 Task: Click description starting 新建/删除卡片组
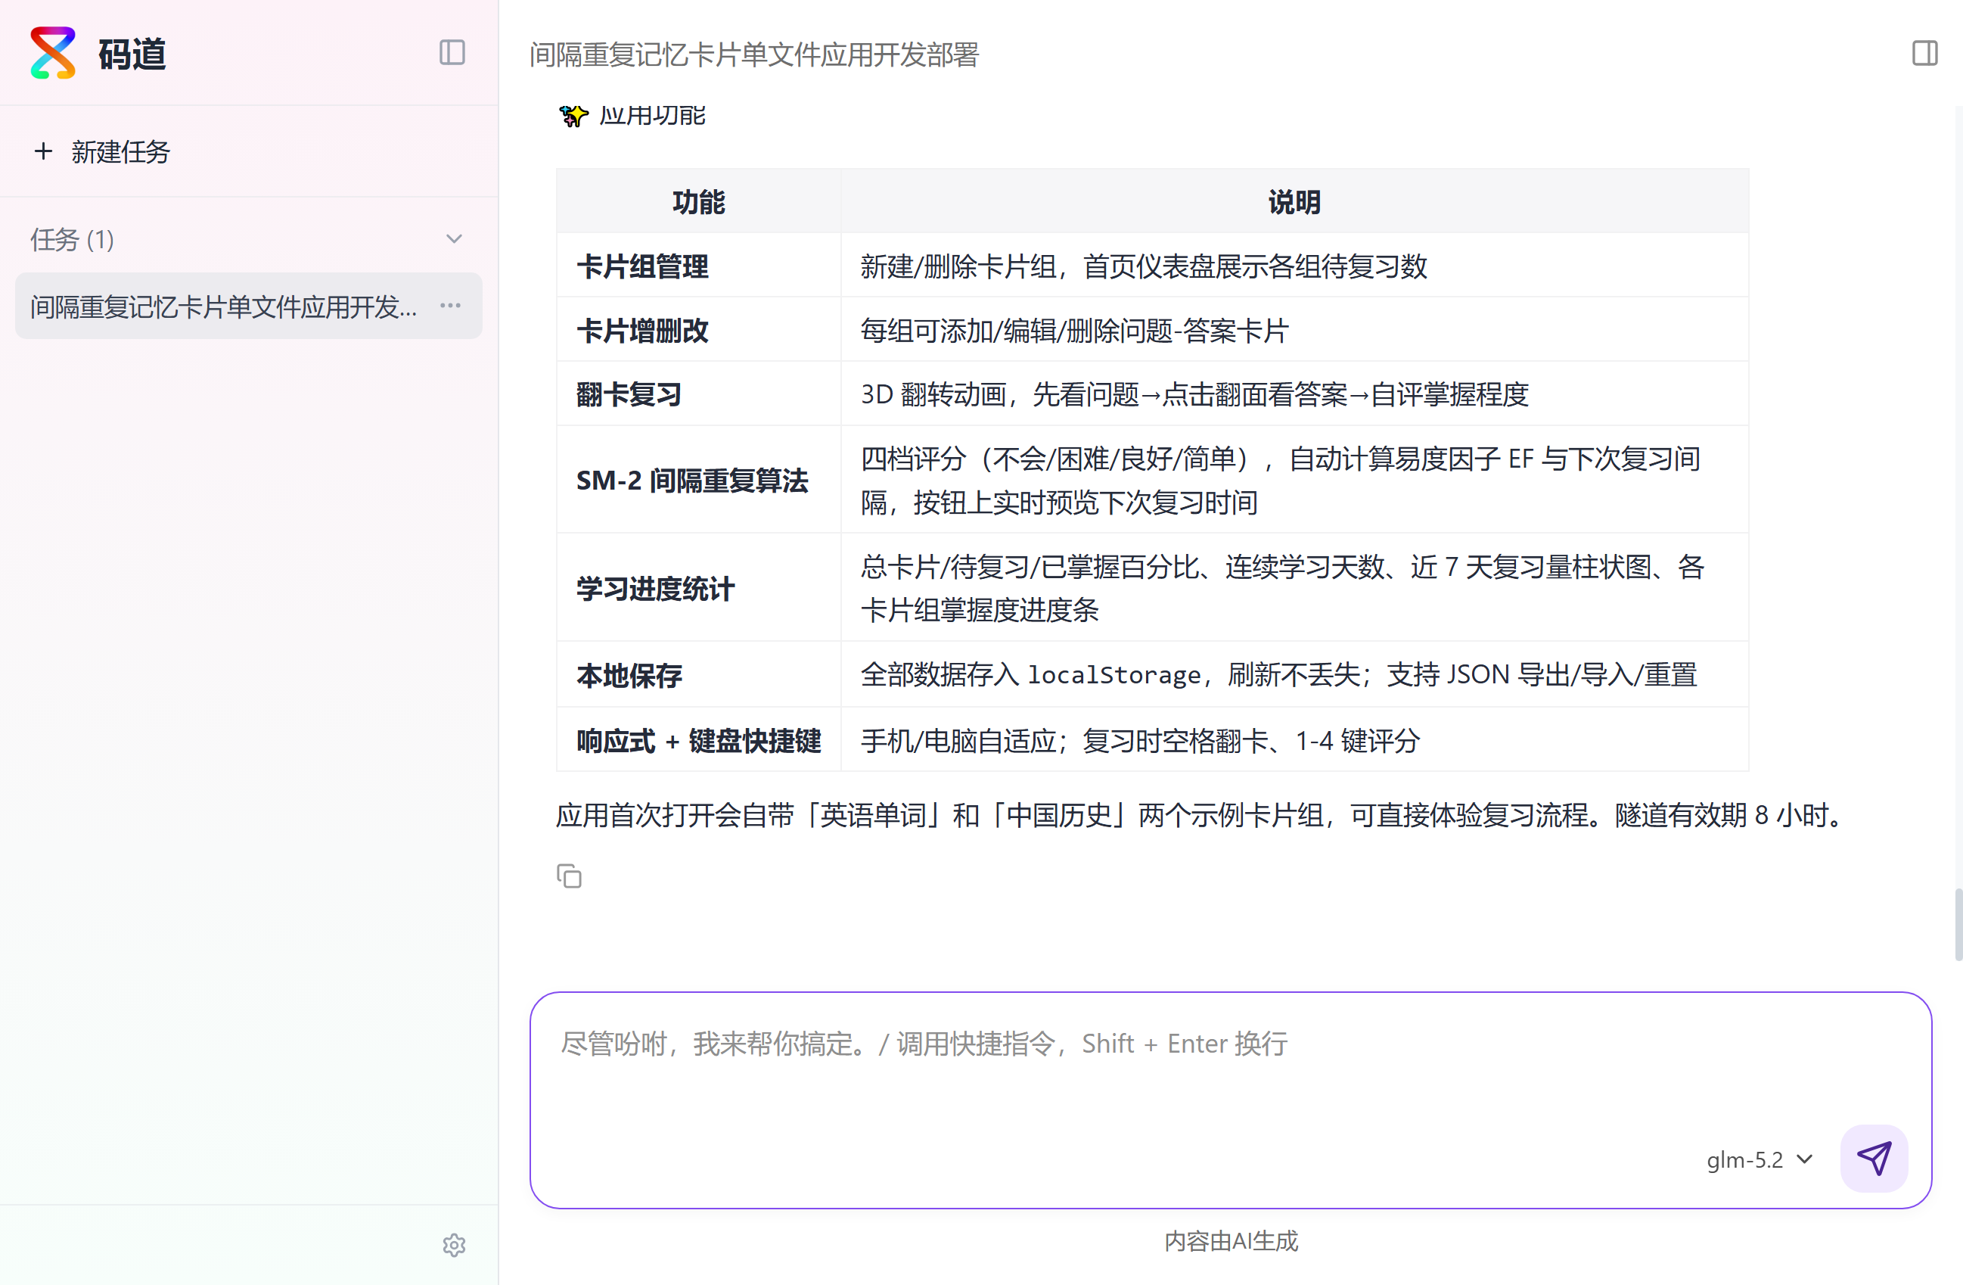(1143, 266)
